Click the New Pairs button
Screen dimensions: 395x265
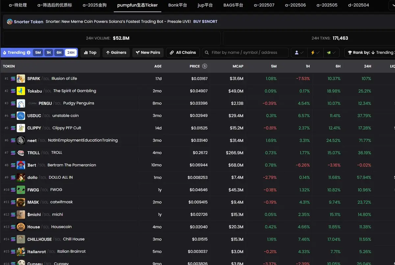coord(148,53)
